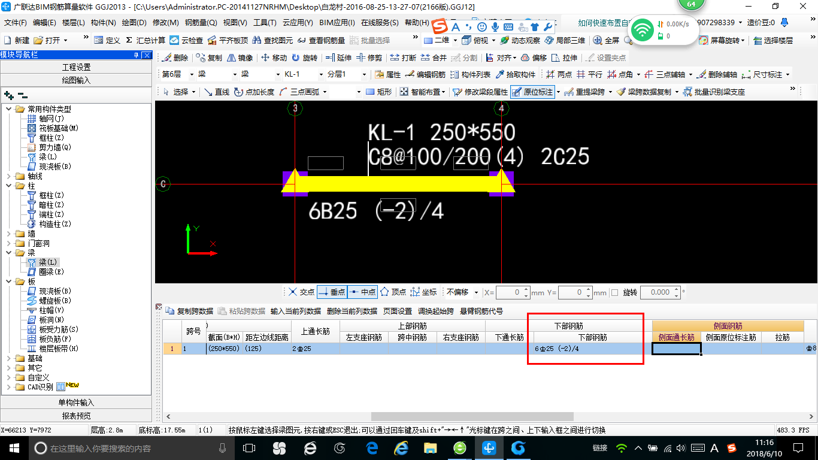Open 属性 properties panel

pyautogui.click(x=387, y=75)
